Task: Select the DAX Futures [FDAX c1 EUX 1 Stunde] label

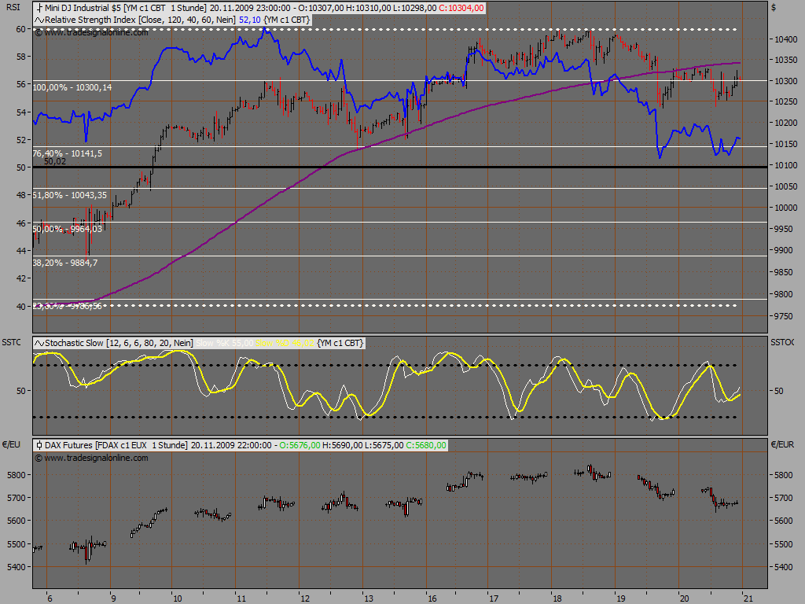Action: pos(116,445)
